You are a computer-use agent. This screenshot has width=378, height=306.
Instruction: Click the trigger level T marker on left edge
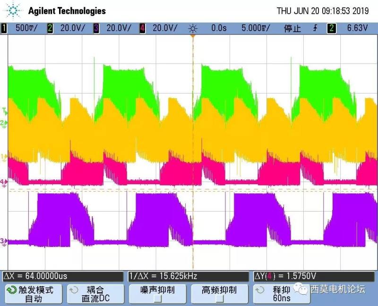(x=4, y=111)
